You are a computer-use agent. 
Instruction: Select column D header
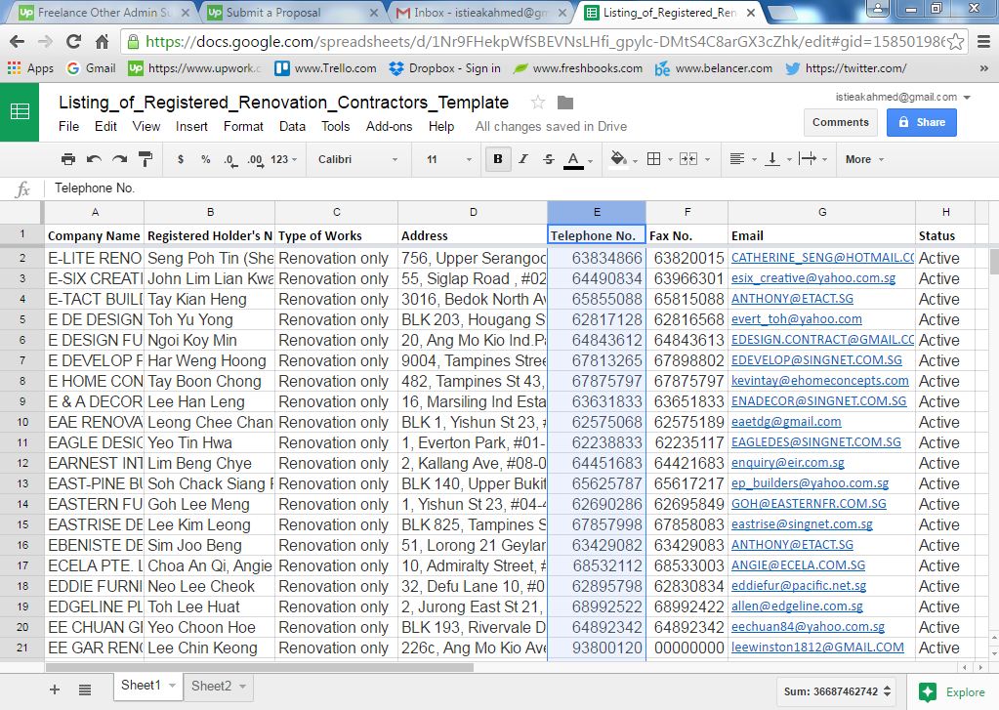[x=473, y=212]
